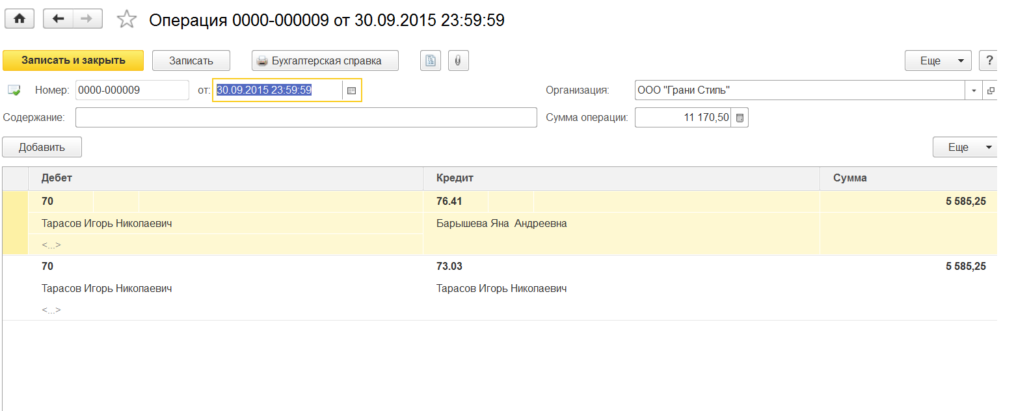Open help with the question mark

point(989,60)
